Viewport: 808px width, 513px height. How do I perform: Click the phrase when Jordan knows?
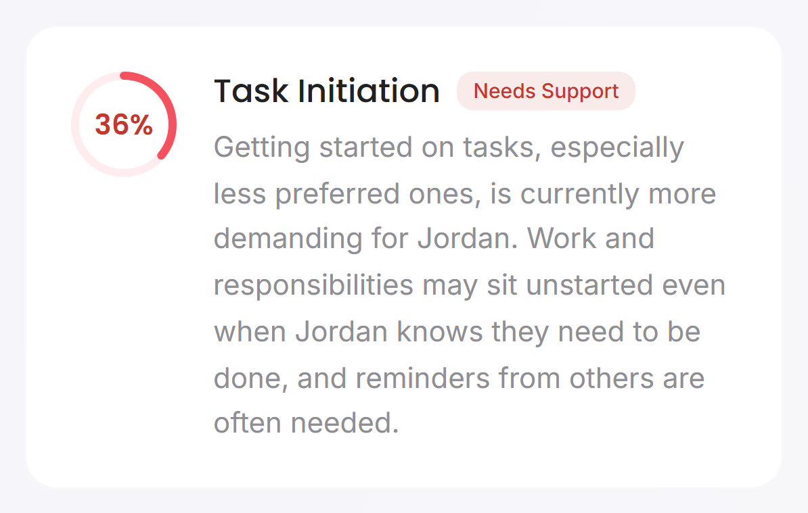(348, 332)
